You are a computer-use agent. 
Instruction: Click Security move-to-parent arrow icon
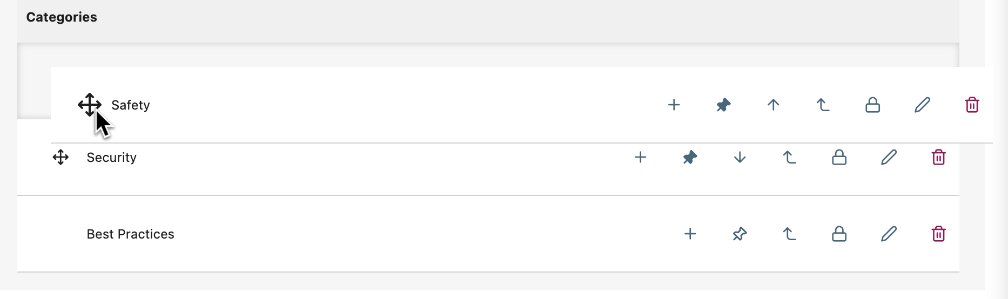(789, 157)
